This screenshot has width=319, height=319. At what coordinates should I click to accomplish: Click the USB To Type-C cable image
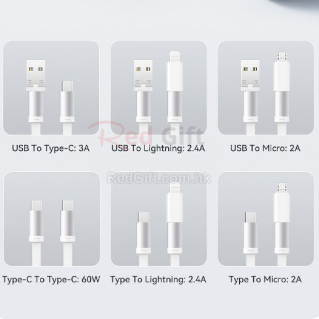[51, 88]
